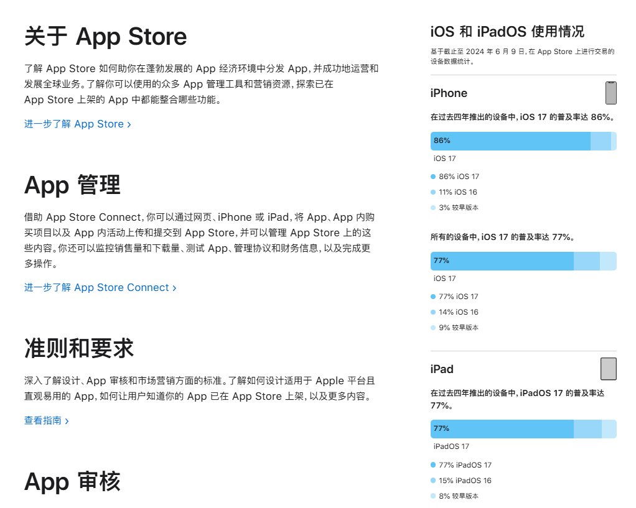The width and height of the screenshot is (636, 508).
Task: Click the 准则和要求 heading
Action: coord(79,348)
